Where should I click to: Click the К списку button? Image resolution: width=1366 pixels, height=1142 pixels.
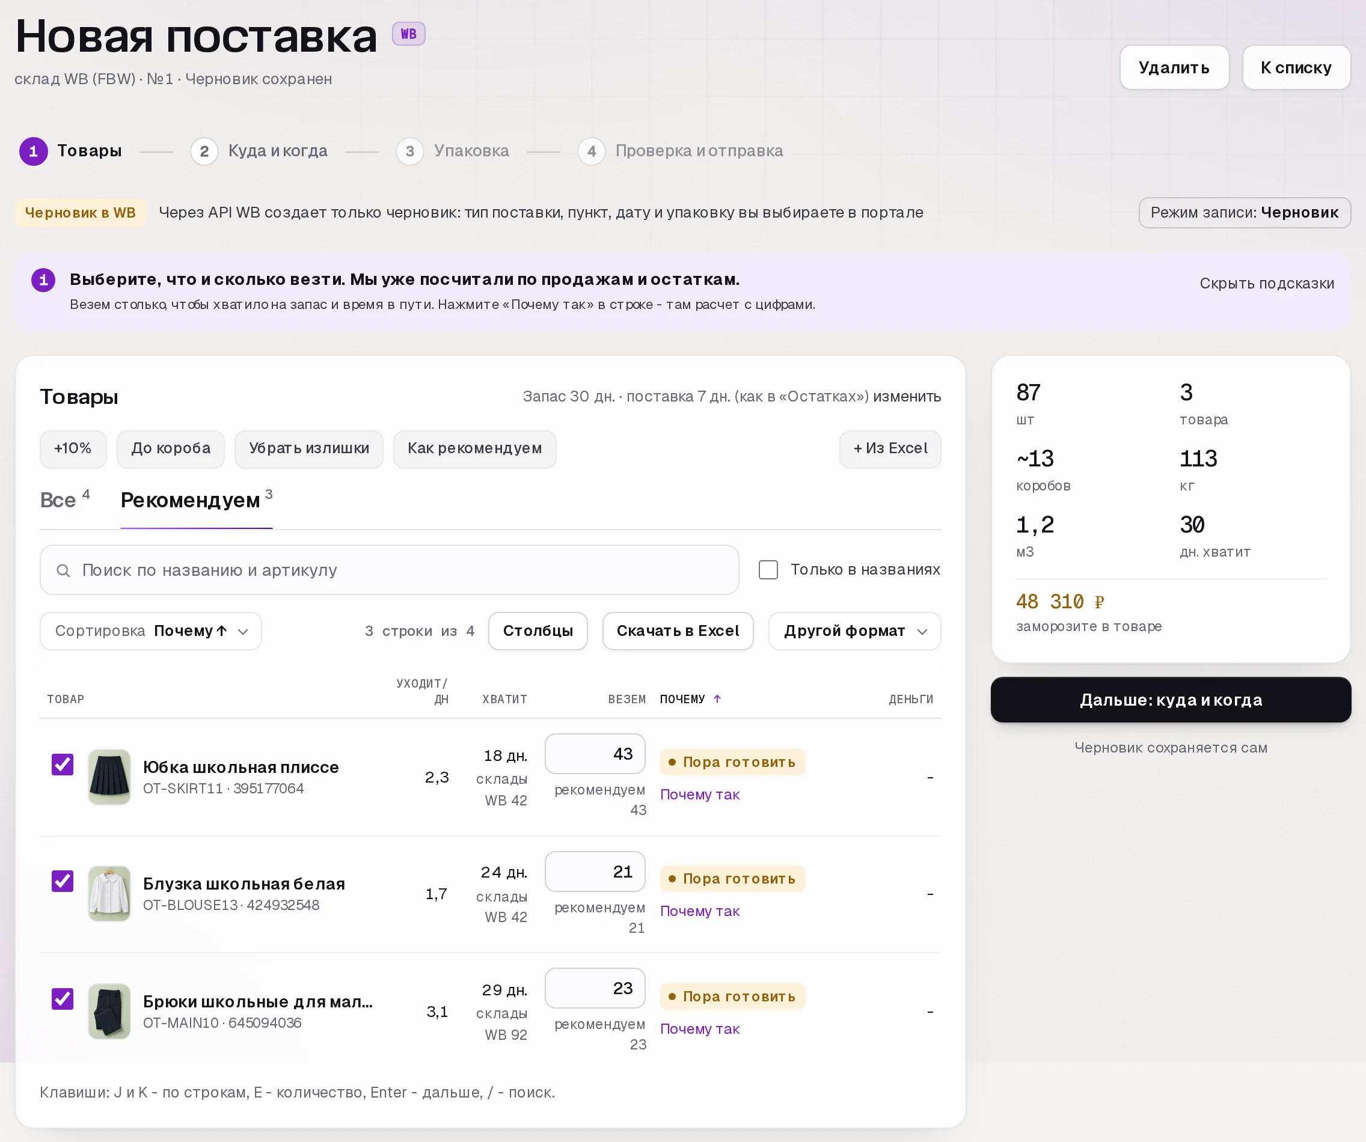(1296, 68)
